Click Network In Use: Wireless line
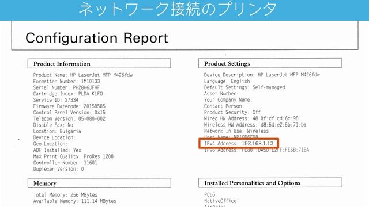This screenshot has height=207, width=369. [x=236, y=131]
